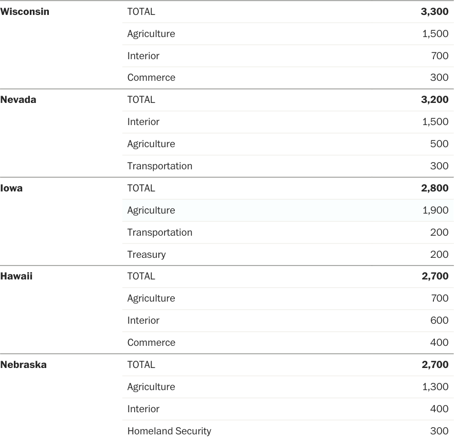Click Wisconsin's Agriculture value 1,500
This screenshot has height=439, width=456.
click(435, 34)
